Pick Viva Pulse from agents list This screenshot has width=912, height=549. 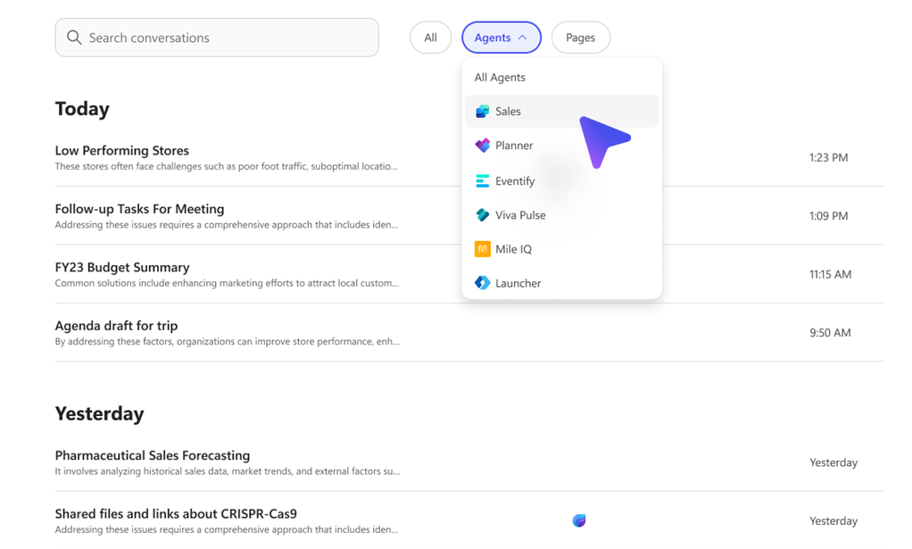pos(562,215)
